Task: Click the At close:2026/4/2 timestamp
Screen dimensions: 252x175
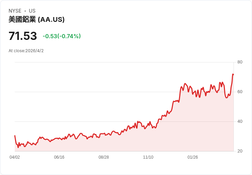Action: click(x=26, y=51)
